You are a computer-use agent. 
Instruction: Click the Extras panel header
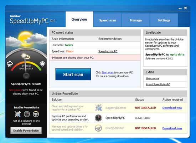tap(165, 72)
